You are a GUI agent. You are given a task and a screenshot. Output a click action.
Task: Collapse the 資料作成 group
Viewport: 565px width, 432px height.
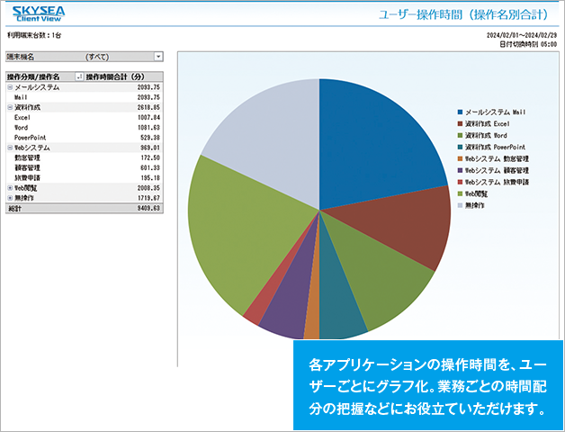[10, 107]
